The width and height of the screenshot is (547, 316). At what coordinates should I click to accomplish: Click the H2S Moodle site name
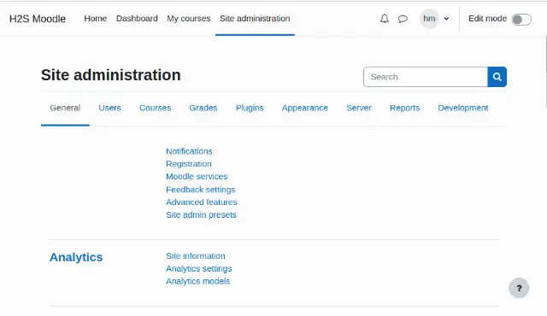38,19
